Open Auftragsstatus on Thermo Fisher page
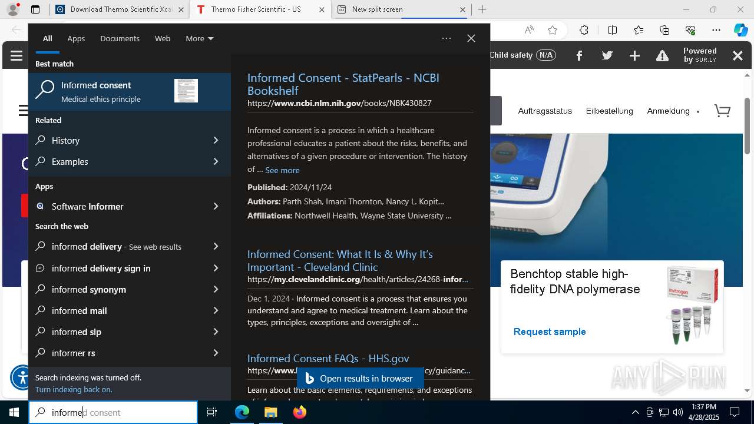 pyautogui.click(x=545, y=111)
